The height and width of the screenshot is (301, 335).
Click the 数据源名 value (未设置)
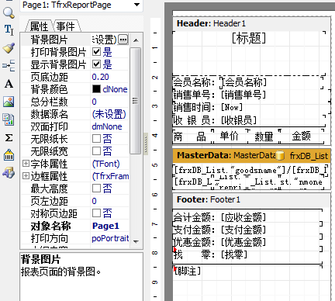click(x=109, y=114)
